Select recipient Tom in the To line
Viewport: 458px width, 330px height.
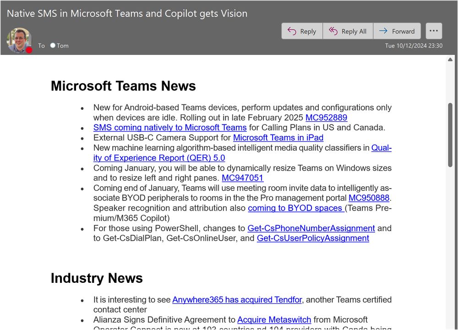pyautogui.click(x=62, y=45)
